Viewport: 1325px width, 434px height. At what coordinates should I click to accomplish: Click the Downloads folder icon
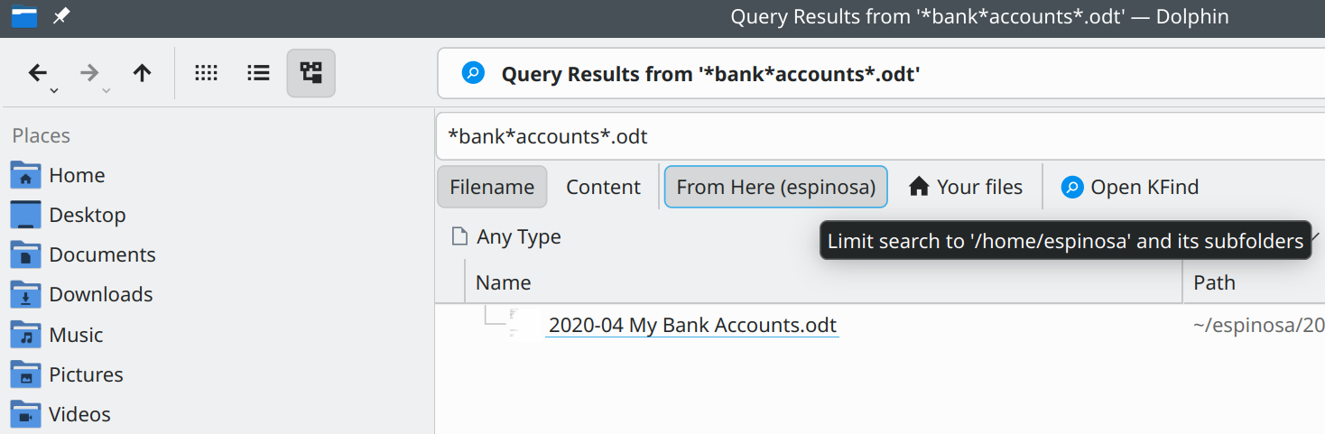coord(25,294)
